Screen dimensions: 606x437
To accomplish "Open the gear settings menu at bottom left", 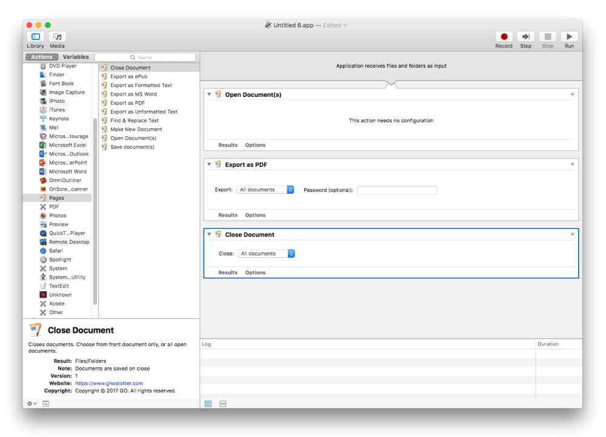I will (x=32, y=404).
